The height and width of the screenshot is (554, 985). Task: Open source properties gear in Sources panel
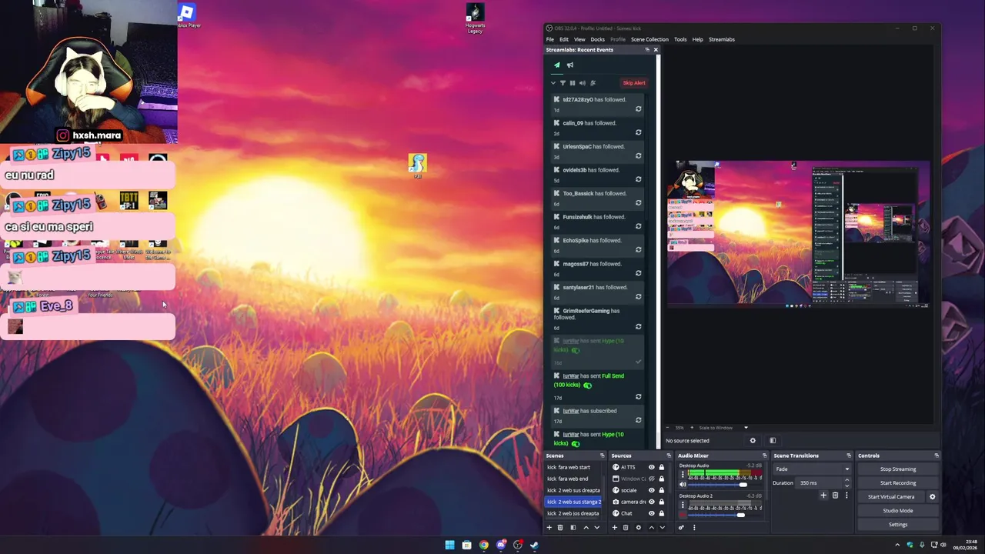click(638, 528)
